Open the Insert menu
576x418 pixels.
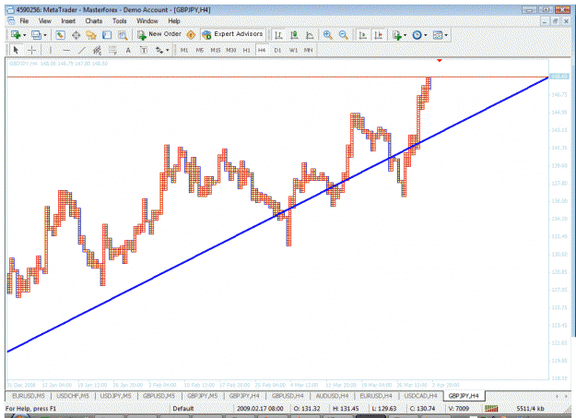click(68, 21)
